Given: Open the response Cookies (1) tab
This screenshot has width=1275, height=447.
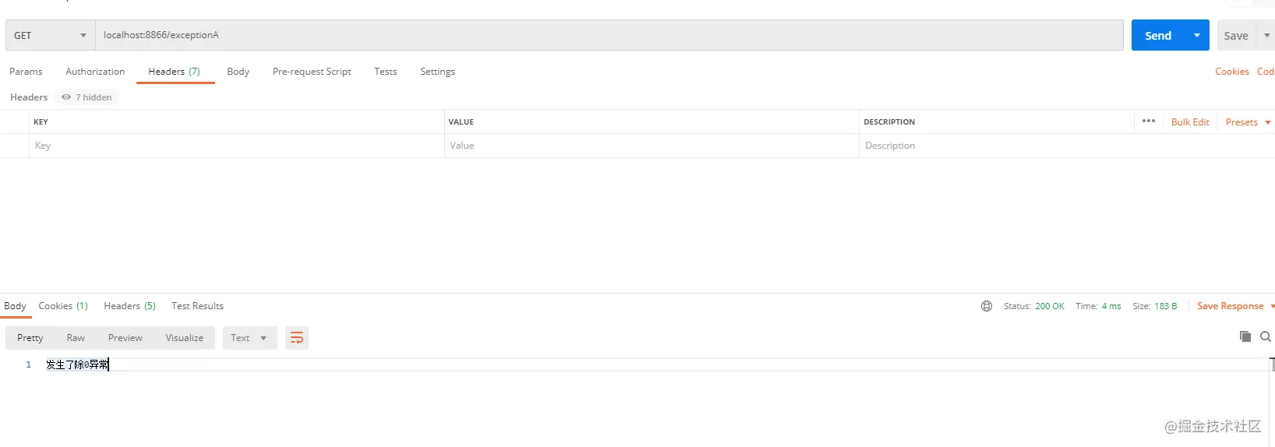Looking at the screenshot, I should point(63,306).
